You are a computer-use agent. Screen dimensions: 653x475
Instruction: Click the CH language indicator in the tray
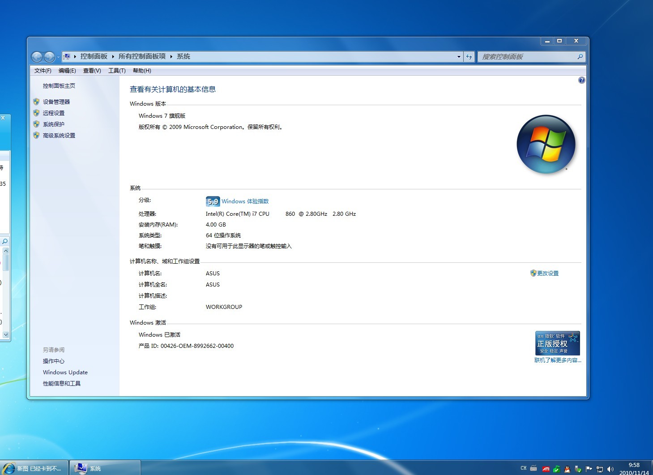click(x=524, y=468)
